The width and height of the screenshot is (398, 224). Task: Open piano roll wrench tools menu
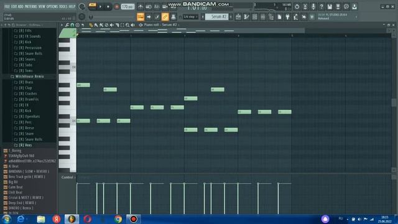pos(67,25)
